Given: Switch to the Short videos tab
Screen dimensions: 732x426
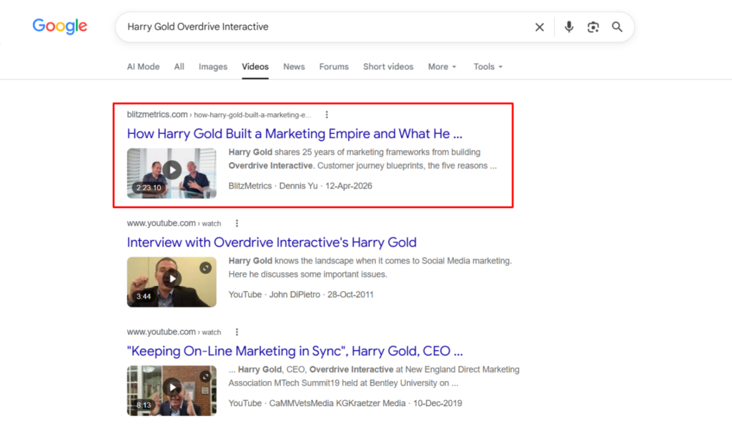Looking at the screenshot, I should coord(388,66).
